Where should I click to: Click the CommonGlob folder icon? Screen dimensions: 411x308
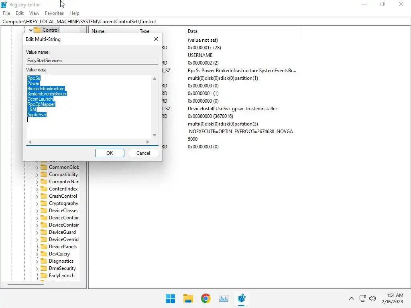(44, 167)
